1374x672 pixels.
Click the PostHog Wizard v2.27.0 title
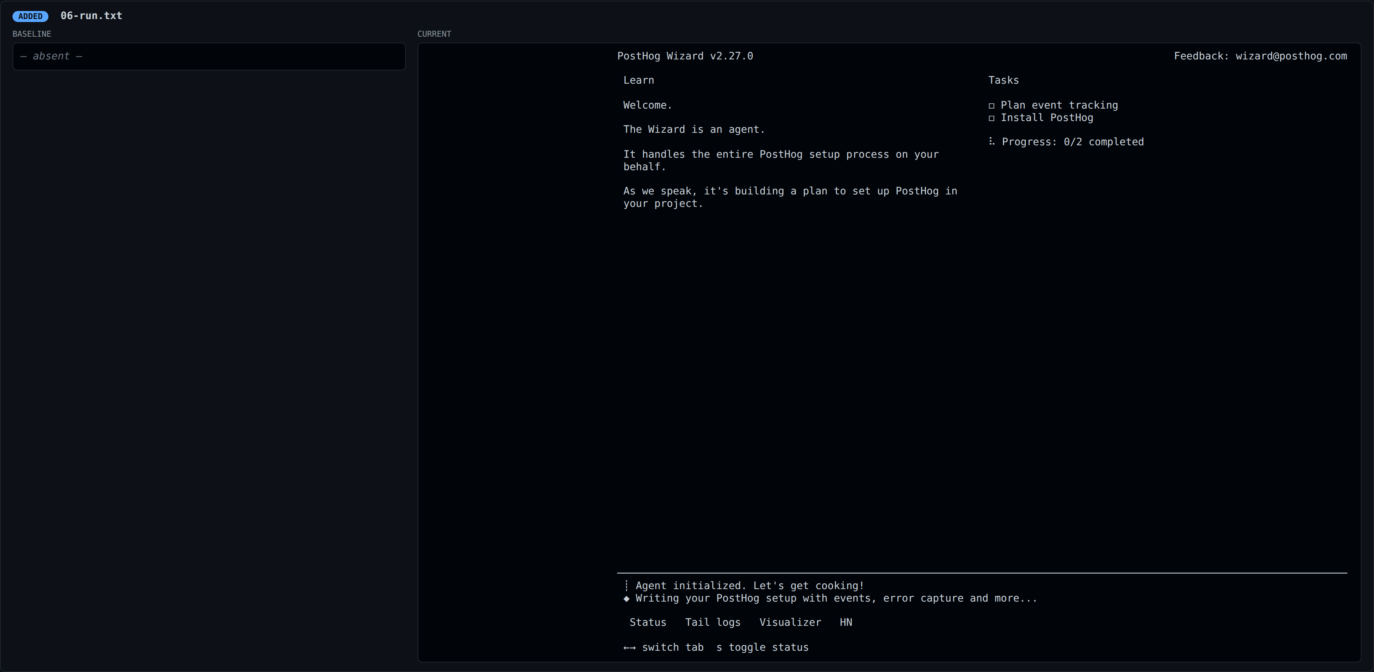coord(686,56)
